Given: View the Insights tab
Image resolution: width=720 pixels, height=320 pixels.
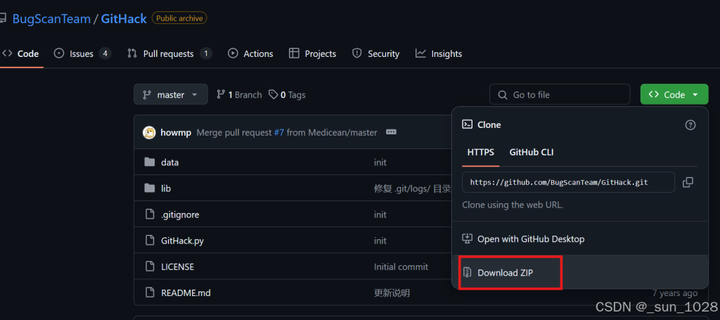Looking at the screenshot, I should [439, 53].
